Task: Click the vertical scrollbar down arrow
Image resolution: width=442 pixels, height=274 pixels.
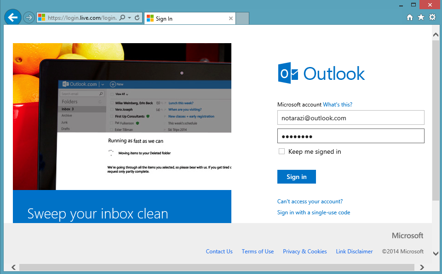Action: pyautogui.click(x=436, y=253)
